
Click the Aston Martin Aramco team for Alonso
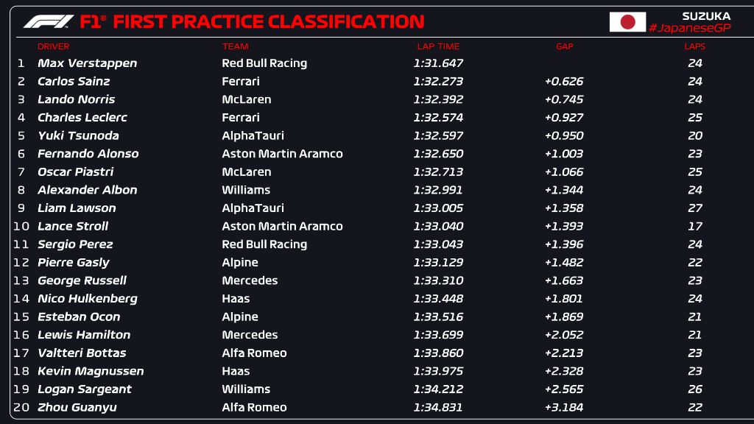tap(282, 154)
